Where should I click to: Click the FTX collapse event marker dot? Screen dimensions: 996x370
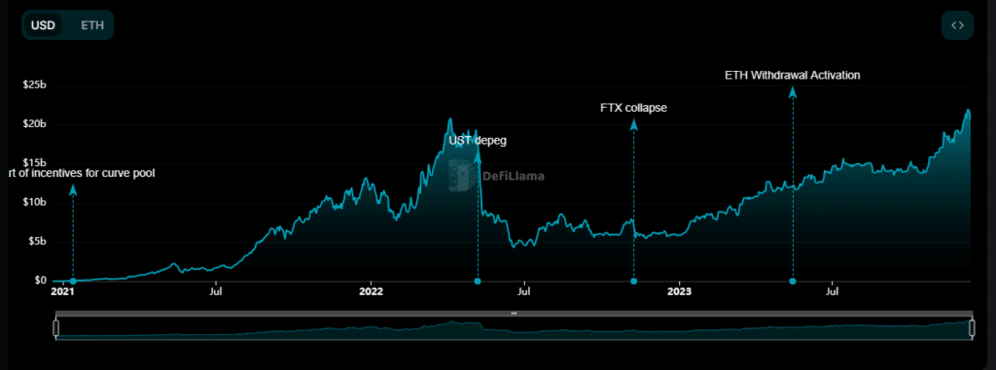click(633, 282)
